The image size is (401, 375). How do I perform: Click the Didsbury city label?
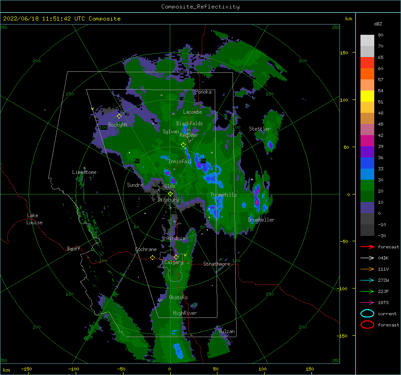[168, 200]
